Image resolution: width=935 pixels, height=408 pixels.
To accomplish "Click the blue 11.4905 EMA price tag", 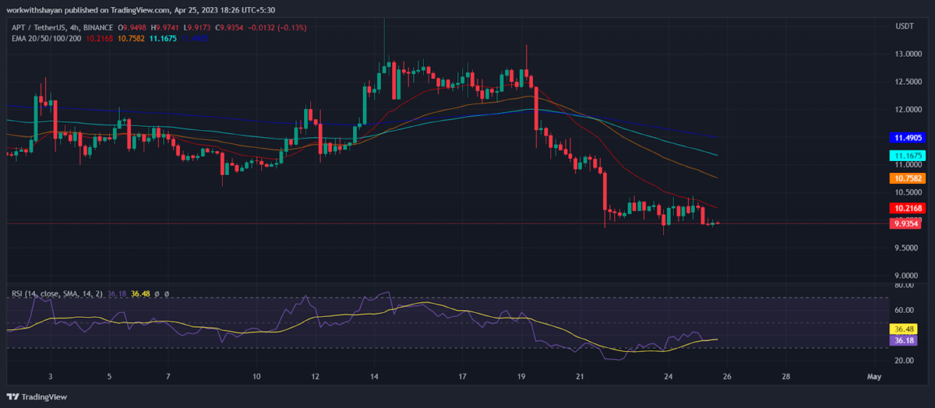I will click(x=907, y=137).
